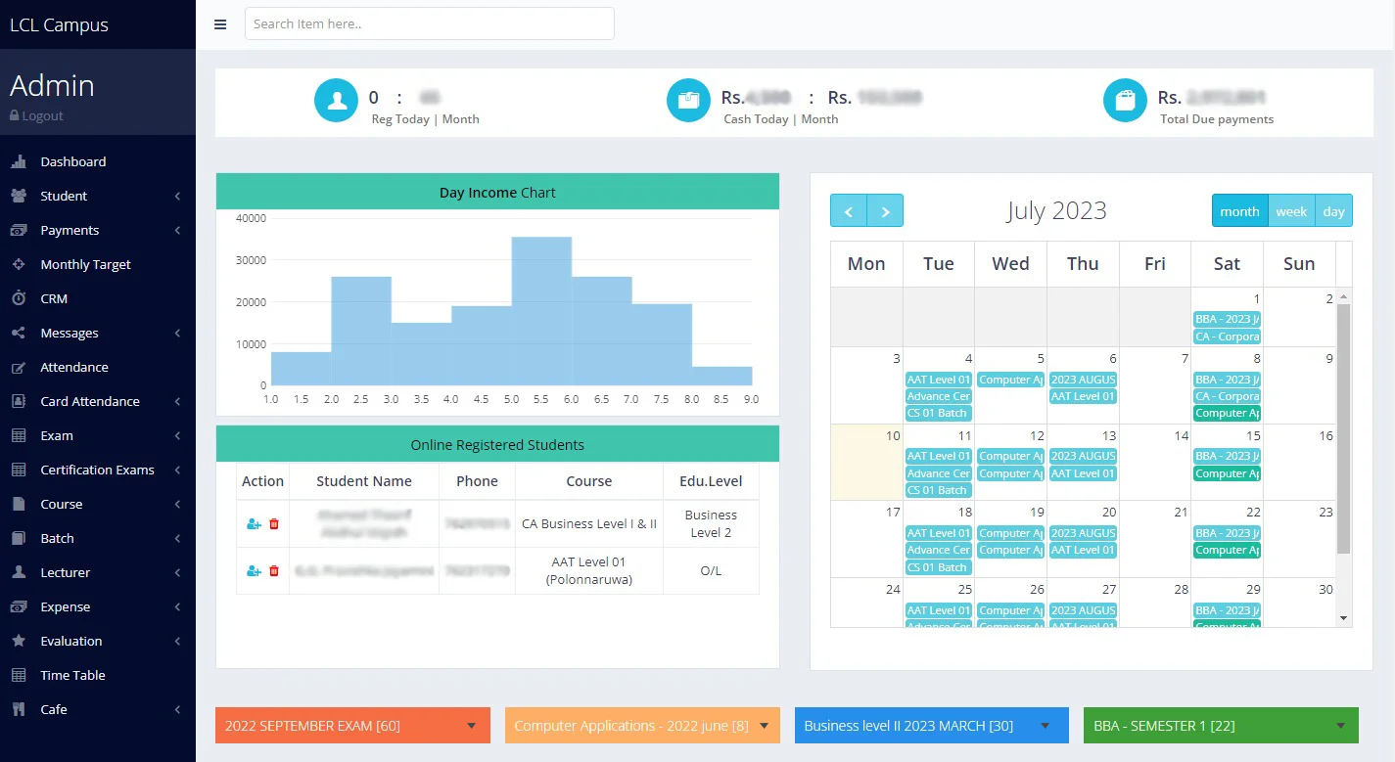The image size is (1395, 762).
Task: Go to next month in calendar
Action: tap(885, 211)
